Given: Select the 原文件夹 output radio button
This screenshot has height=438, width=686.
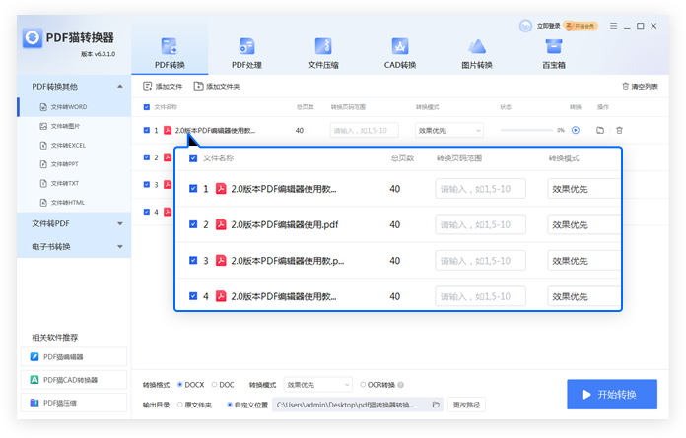Looking at the screenshot, I should coord(179,405).
